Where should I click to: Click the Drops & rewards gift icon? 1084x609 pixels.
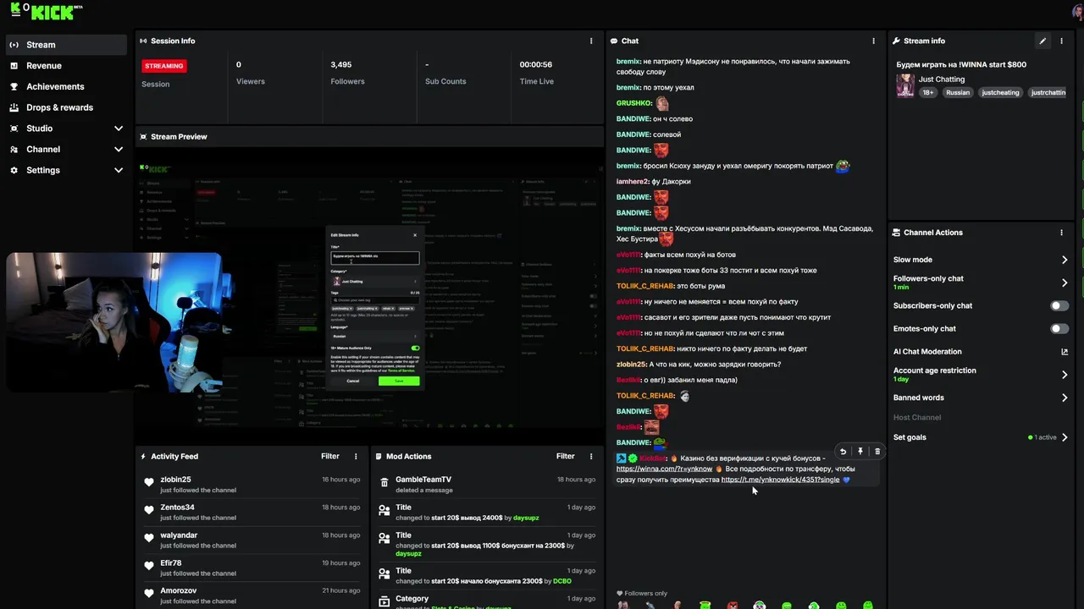coord(14,107)
